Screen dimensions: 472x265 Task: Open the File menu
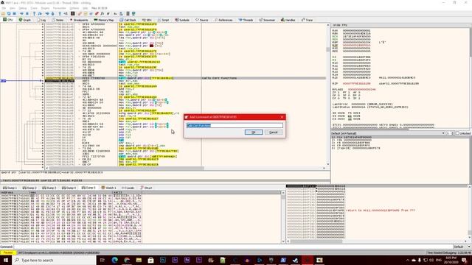tap(4, 8)
